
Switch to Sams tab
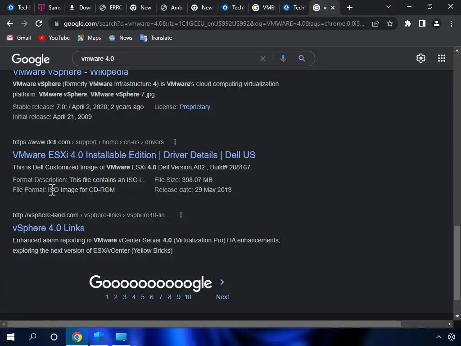(x=50, y=8)
